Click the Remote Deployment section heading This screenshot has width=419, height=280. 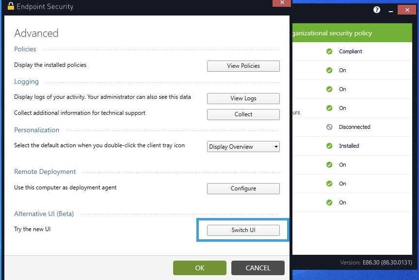click(x=45, y=171)
